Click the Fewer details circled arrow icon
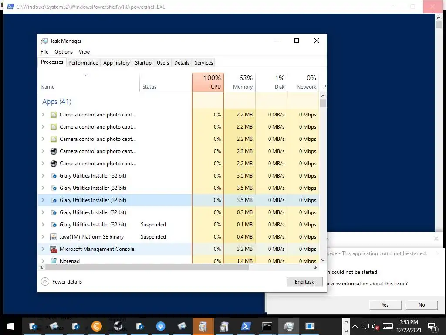The width and height of the screenshot is (446, 335). click(x=45, y=282)
